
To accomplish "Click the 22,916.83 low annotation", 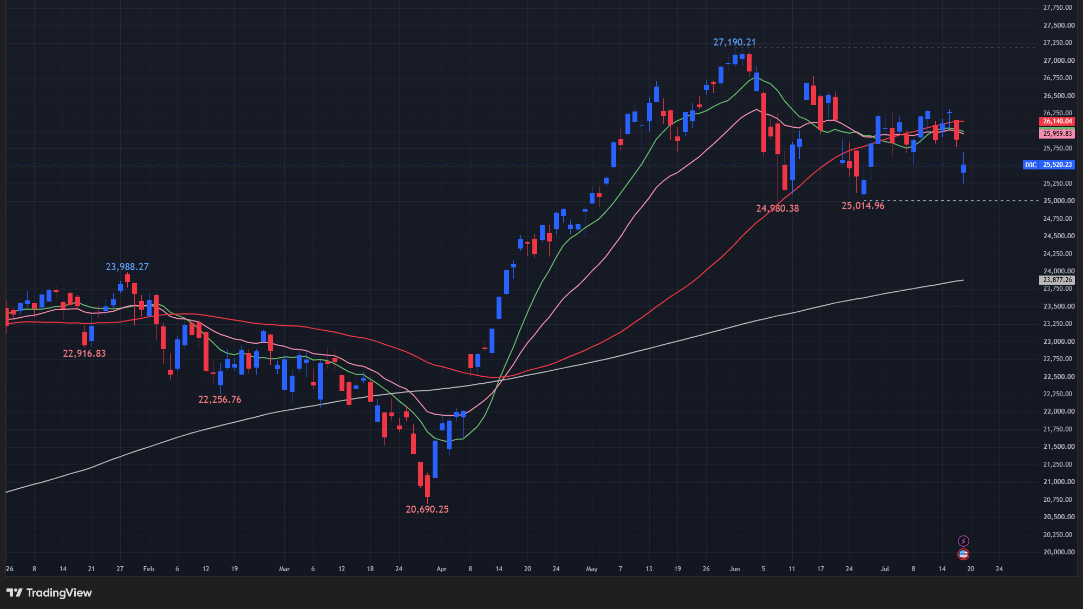I will click(84, 353).
